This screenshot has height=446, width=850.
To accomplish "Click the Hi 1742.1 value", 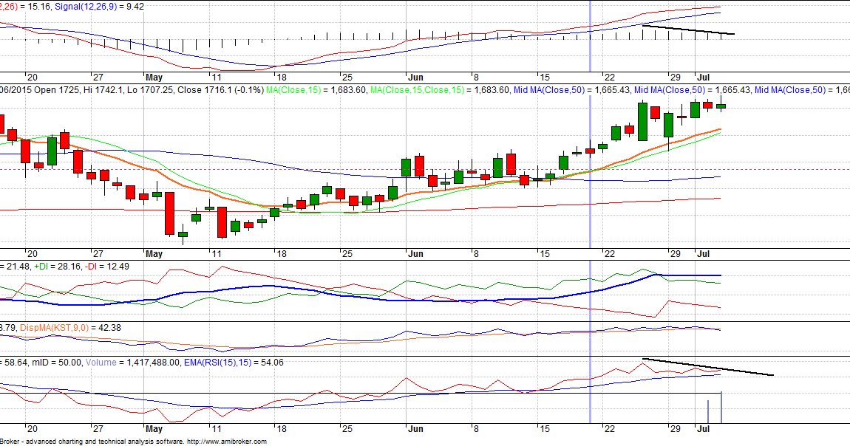I will point(103,90).
